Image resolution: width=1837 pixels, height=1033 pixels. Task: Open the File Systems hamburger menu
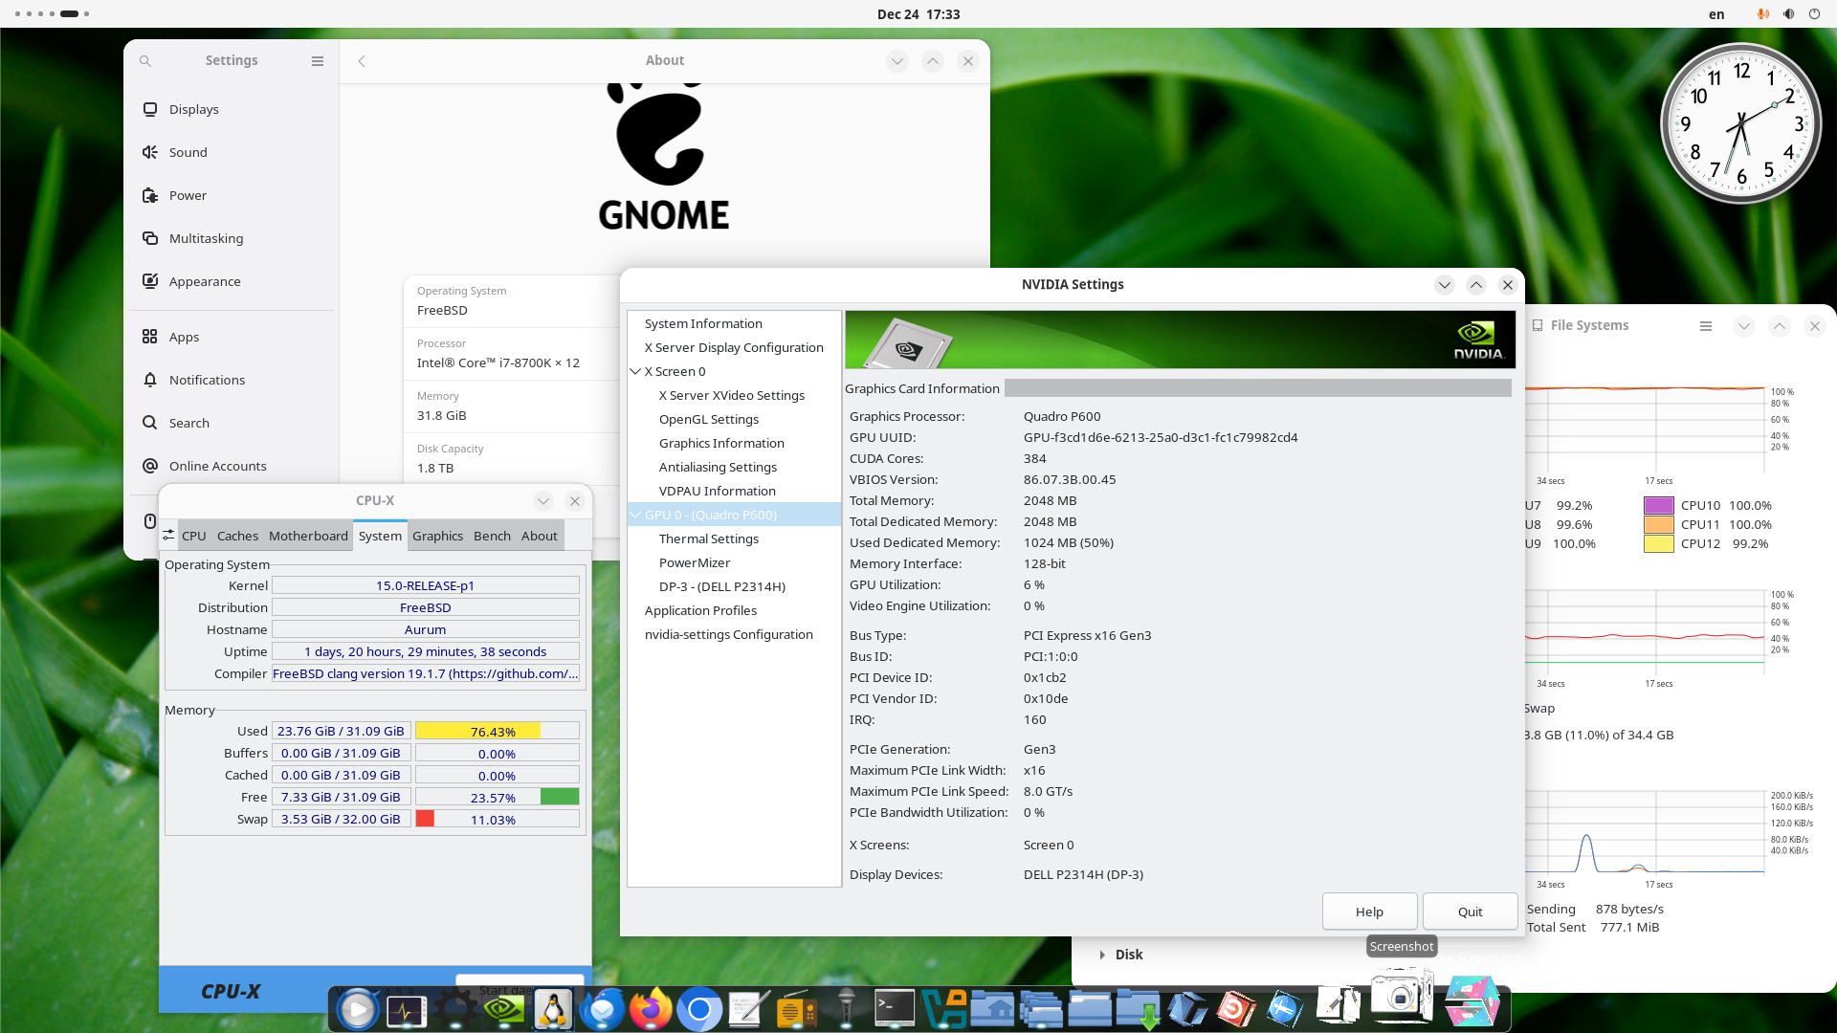(1706, 325)
